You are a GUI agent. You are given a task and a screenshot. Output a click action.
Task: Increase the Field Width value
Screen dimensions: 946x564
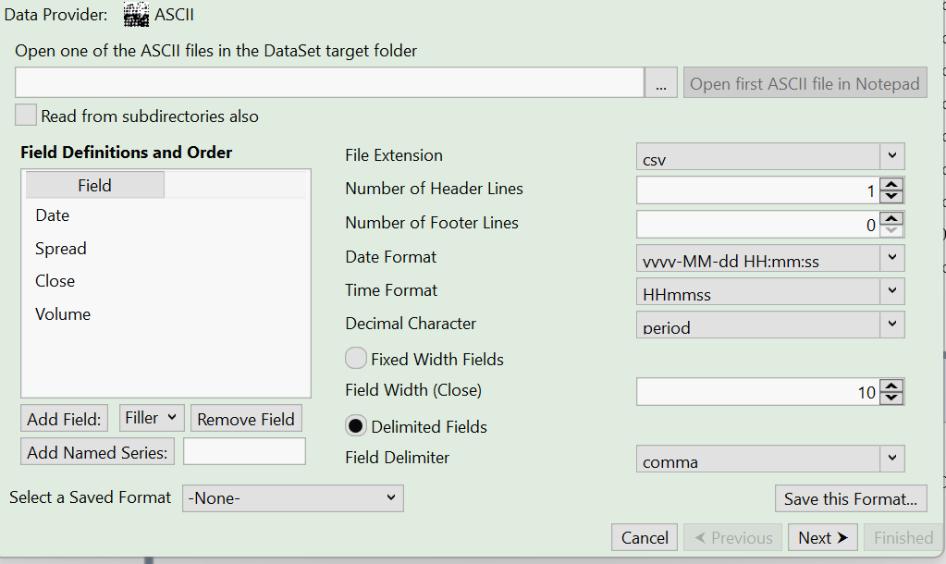(891, 386)
